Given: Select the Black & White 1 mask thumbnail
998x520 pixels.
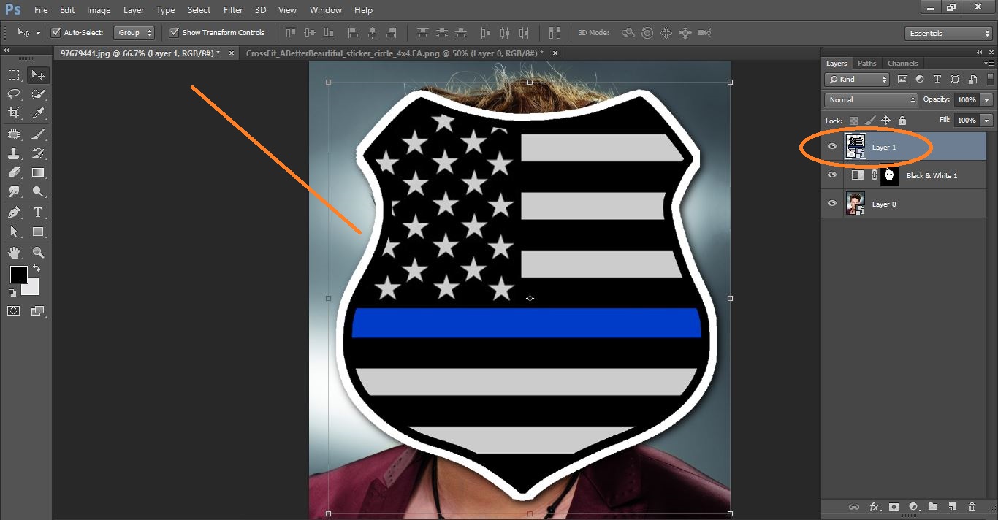Looking at the screenshot, I should [888, 175].
